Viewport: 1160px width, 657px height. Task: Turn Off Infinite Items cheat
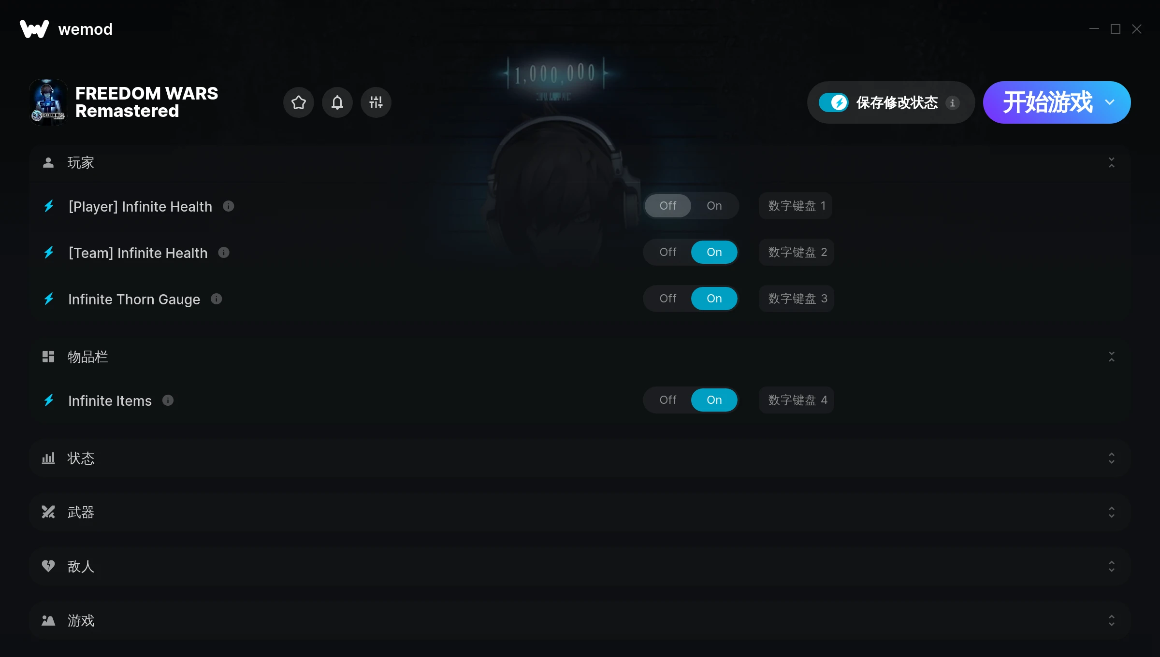668,400
